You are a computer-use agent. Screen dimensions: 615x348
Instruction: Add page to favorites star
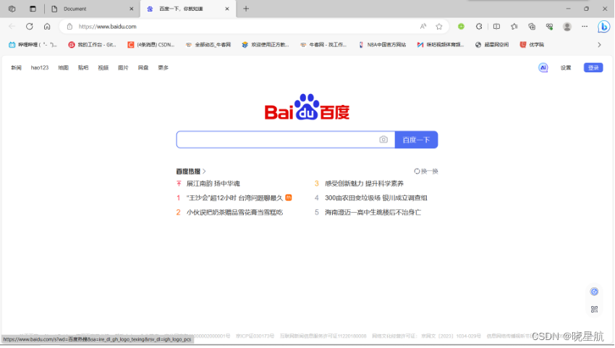(439, 26)
